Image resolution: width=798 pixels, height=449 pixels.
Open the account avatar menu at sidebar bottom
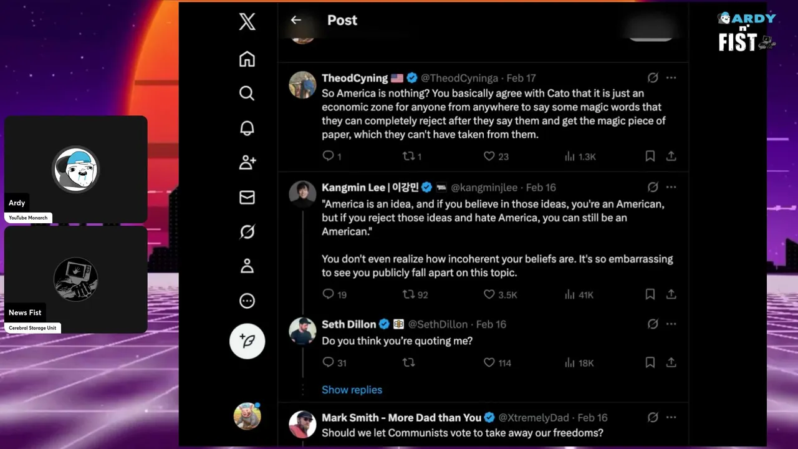[x=247, y=416]
